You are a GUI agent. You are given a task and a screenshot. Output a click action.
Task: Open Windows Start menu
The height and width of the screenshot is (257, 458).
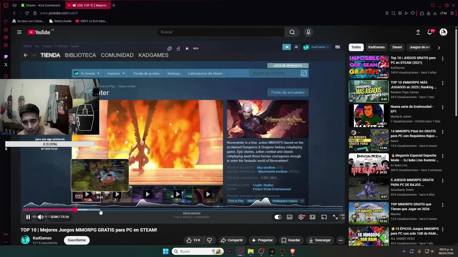[x=166, y=251]
